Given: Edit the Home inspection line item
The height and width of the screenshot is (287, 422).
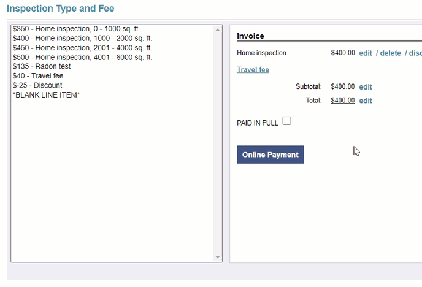Looking at the screenshot, I should coord(366,53).
